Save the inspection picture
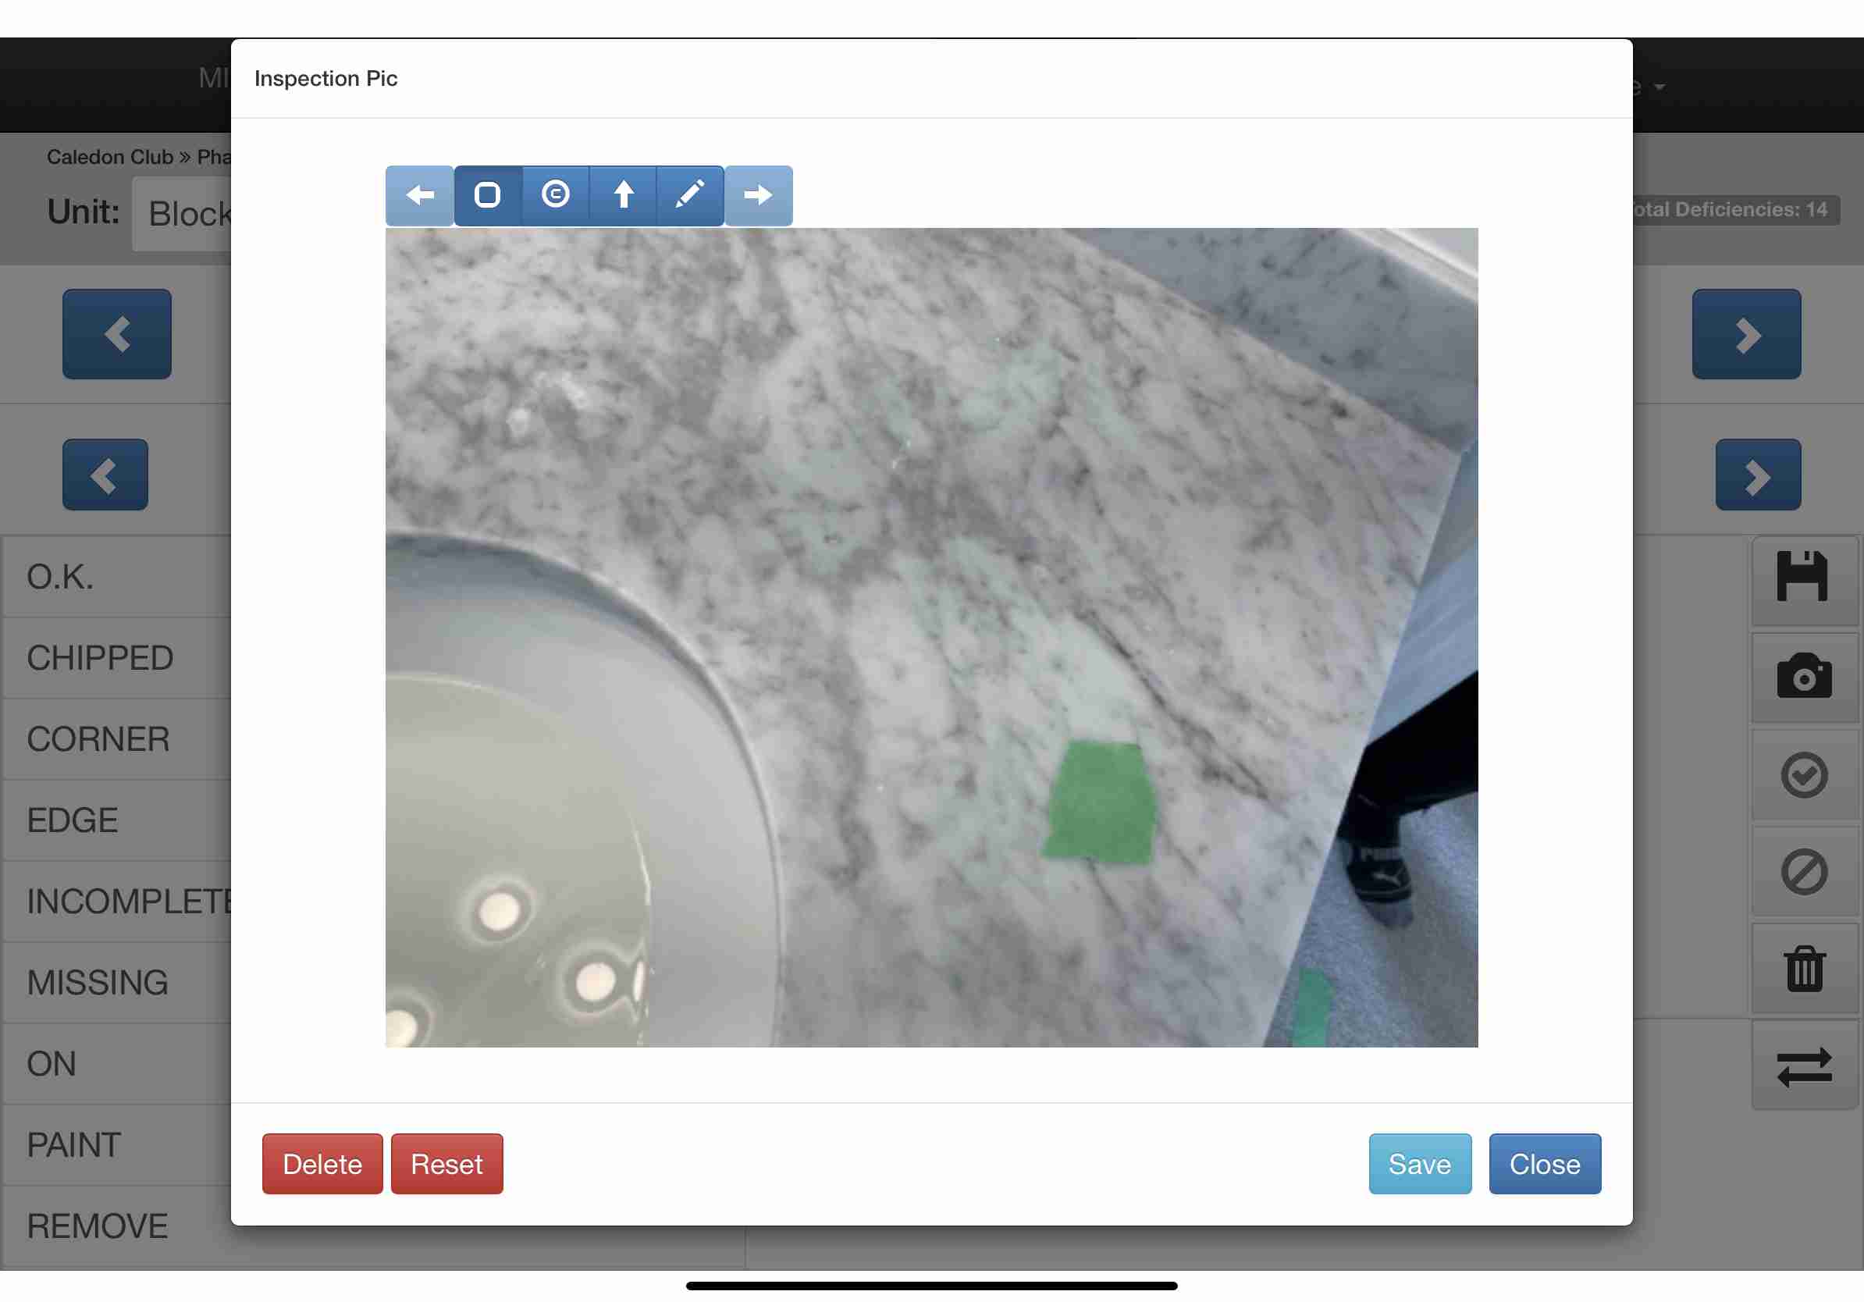Screen dimensions: 1864x1302 (x=1420, y=1164)
